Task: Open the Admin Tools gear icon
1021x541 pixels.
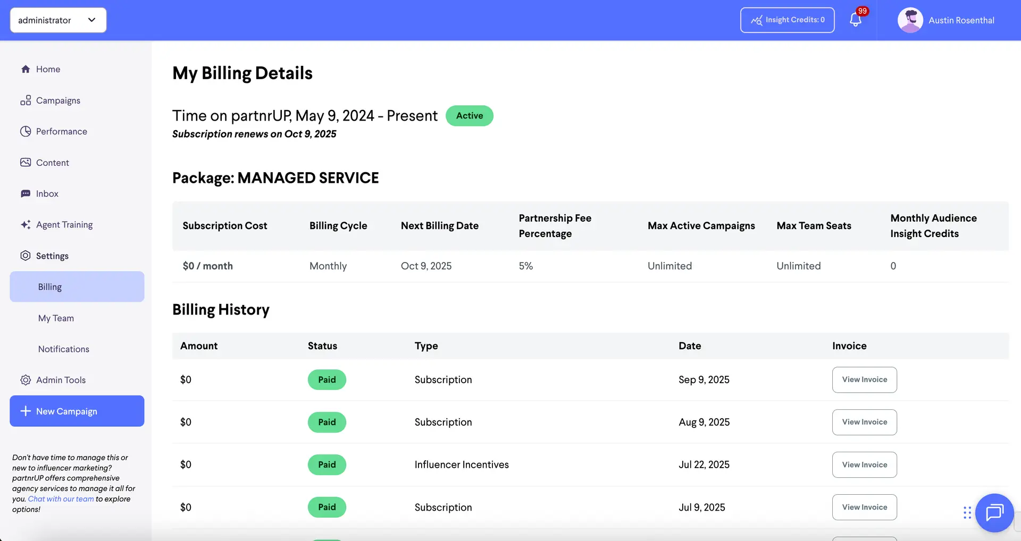Action: click(26, 379)
